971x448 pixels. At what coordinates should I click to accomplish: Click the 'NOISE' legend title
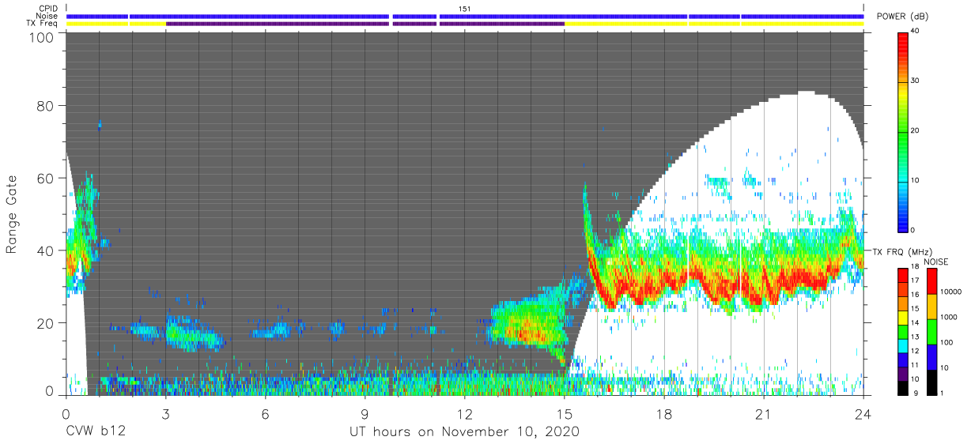click(935, 262)
